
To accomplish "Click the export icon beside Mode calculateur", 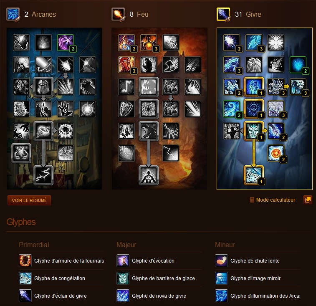I will pyautogui.click(x=308, y=200).
